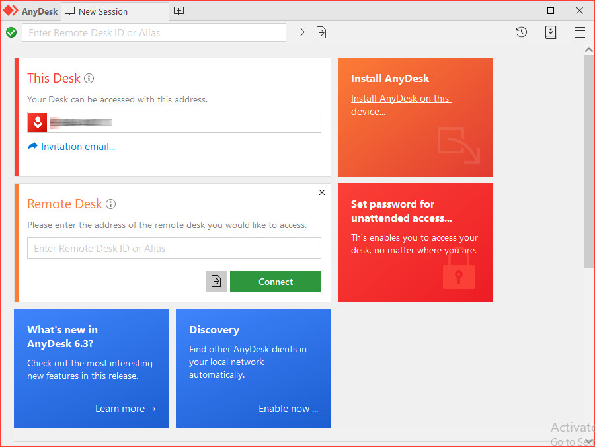The width and height of the screenshot is (595, 447).
Task: Click Learn more link in What's new tile
Action: coord(125,409)
